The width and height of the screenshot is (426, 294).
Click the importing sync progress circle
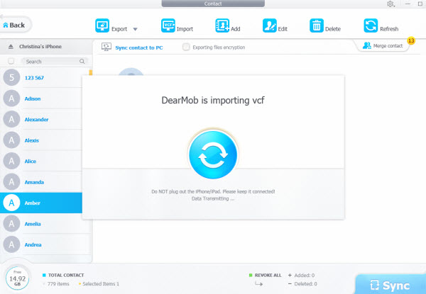pyautogui.click(x=213, y=154)
